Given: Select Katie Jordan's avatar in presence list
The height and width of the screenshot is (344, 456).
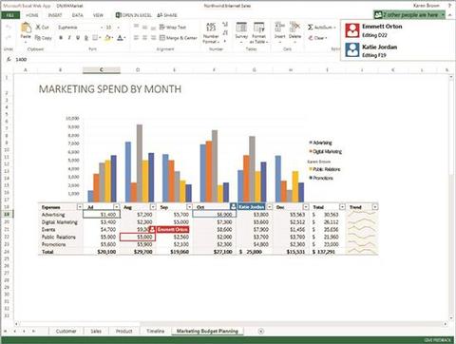Looking at the screenshot, I should click(352, 50).
